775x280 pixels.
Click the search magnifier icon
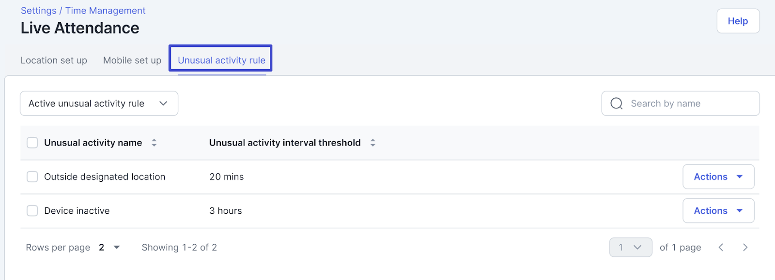[616, 103]
